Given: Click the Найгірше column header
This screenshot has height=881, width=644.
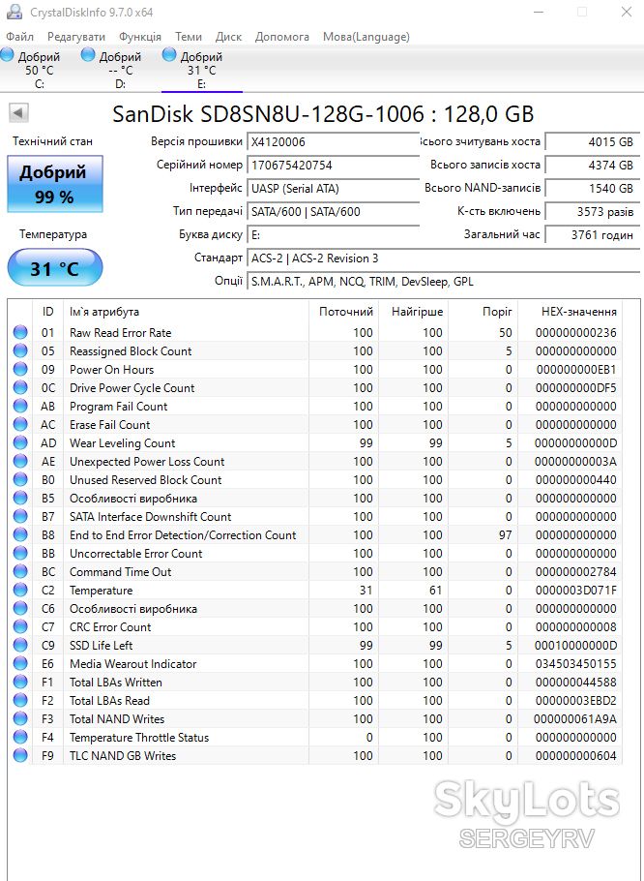Looking at the screenshot, I should coord(414,312).
